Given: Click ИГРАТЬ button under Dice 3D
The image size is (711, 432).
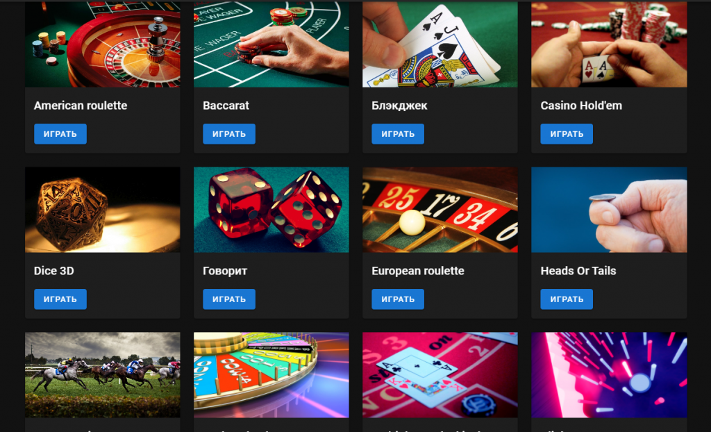Looking at the screenshot, I should coord(60,299).
